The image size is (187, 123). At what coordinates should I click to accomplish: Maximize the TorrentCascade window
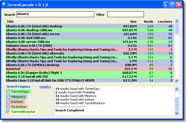point(173,5)
